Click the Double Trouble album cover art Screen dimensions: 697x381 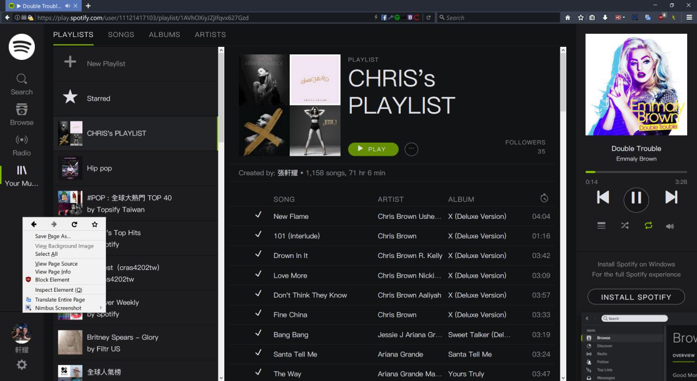point(636,84)
